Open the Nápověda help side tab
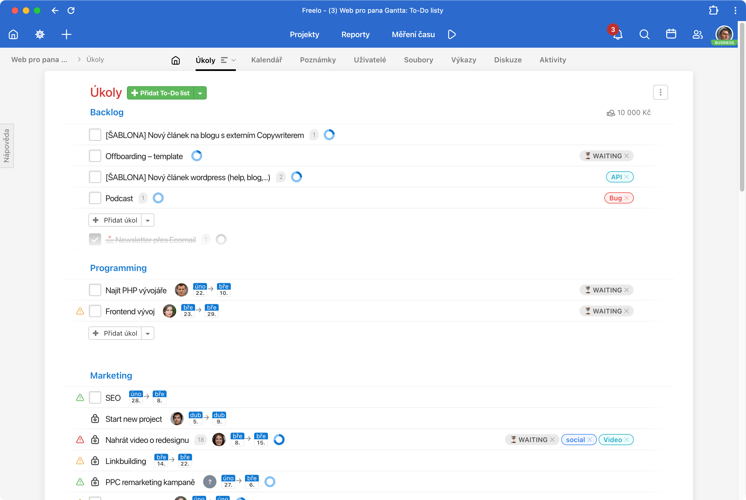This screenshot has height=500, width=746. [7, 146]
